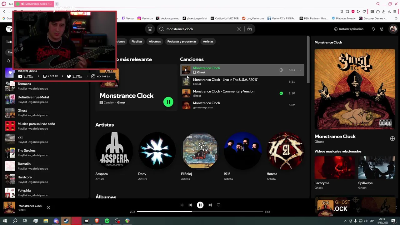Go to Spotify home via house icon
Image resolution: width=400 pixels, height=225 pixels.
(x=150, y=29)
